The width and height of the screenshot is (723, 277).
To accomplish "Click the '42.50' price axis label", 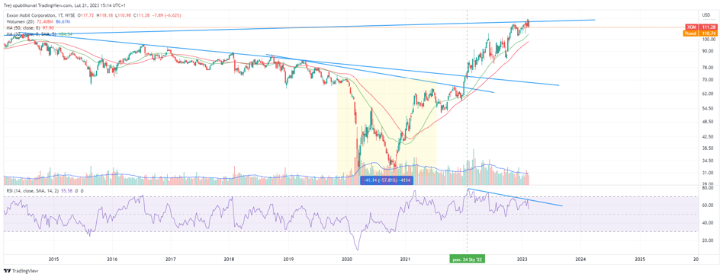I will coord(707,137).
